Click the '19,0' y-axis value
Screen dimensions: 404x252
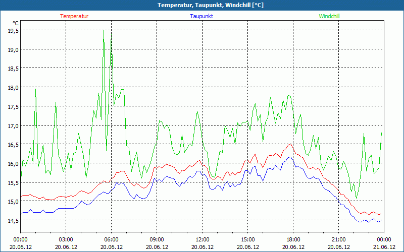tap(13, 50)
